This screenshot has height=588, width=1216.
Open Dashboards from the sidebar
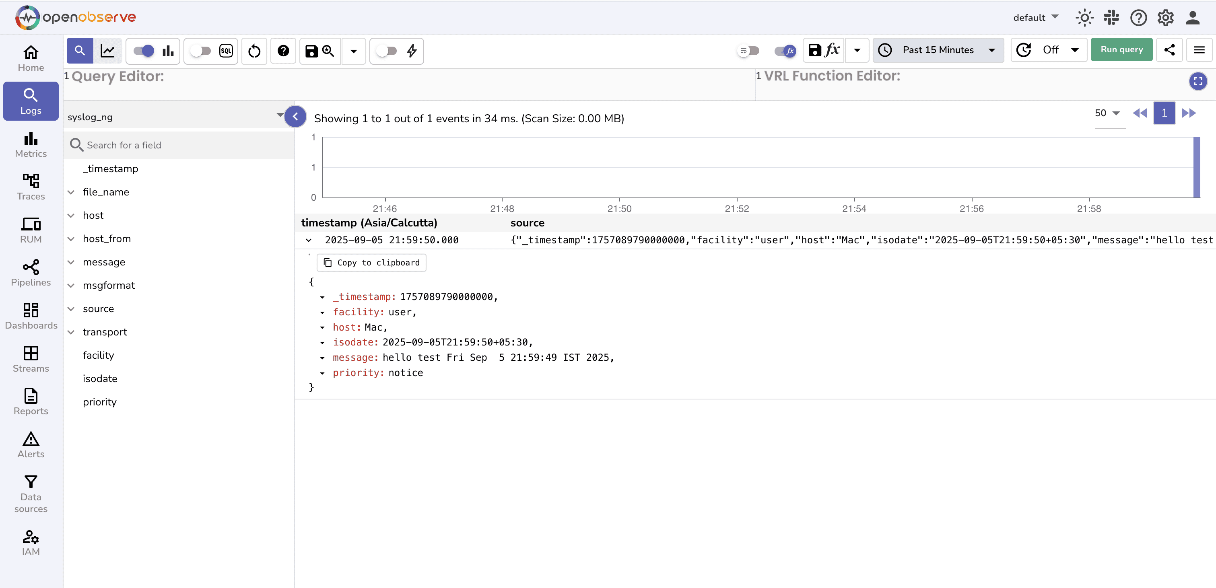pyautogui.click(x=31, y=316)
